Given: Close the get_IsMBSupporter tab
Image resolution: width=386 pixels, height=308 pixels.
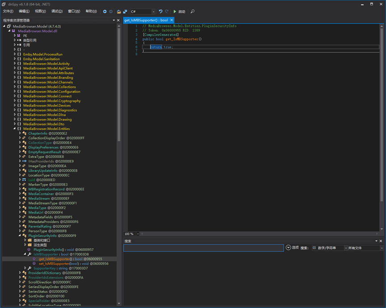Looking at the screenshot, I should pyautogui.click(x=172, y=20).
